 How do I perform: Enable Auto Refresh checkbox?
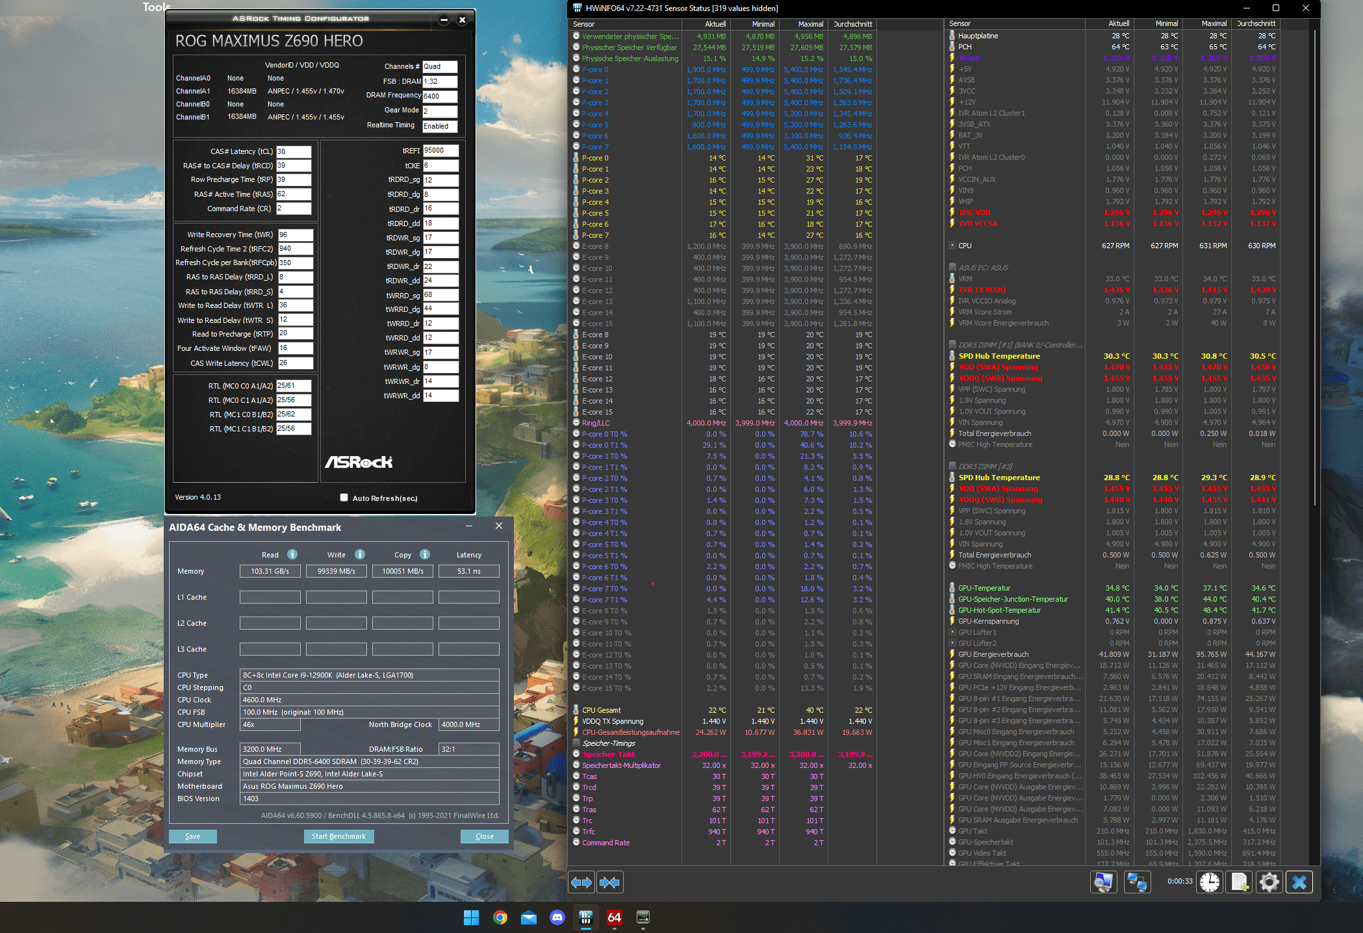(x=344, y=498)
